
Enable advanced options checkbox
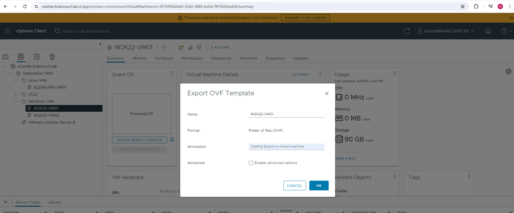[251, 163]
